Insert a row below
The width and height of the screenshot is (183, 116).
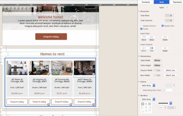click(151, 37)
